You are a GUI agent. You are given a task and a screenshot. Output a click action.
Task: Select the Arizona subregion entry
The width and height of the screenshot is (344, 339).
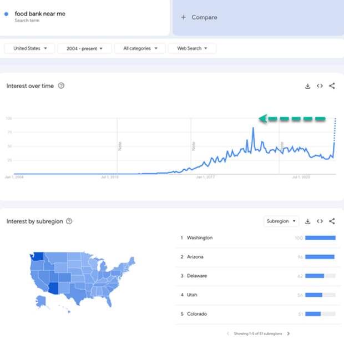(195, 257)
